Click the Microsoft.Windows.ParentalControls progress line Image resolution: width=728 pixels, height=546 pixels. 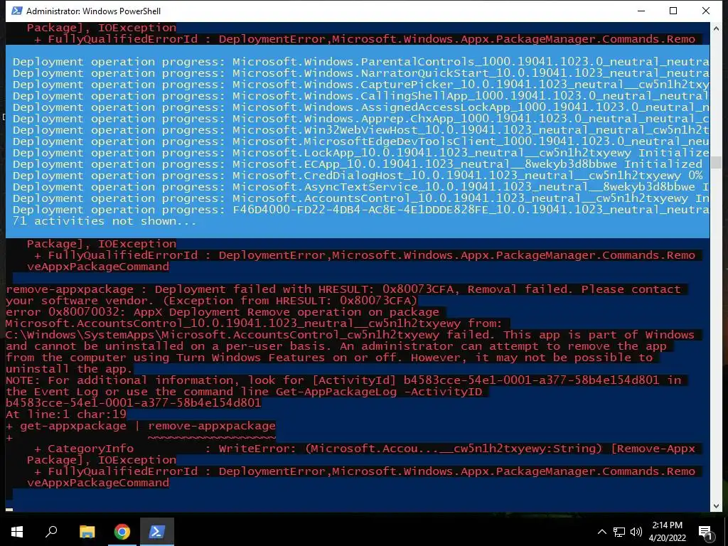tap(360, 62)
